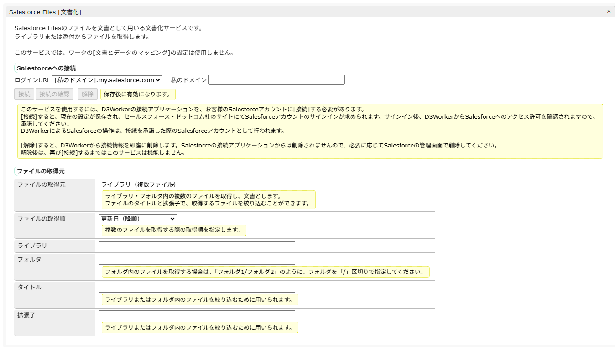Screen dimensions: 615x352
Task: Open the ファイルの取得元 dropdown
Action: click(138, 184)
